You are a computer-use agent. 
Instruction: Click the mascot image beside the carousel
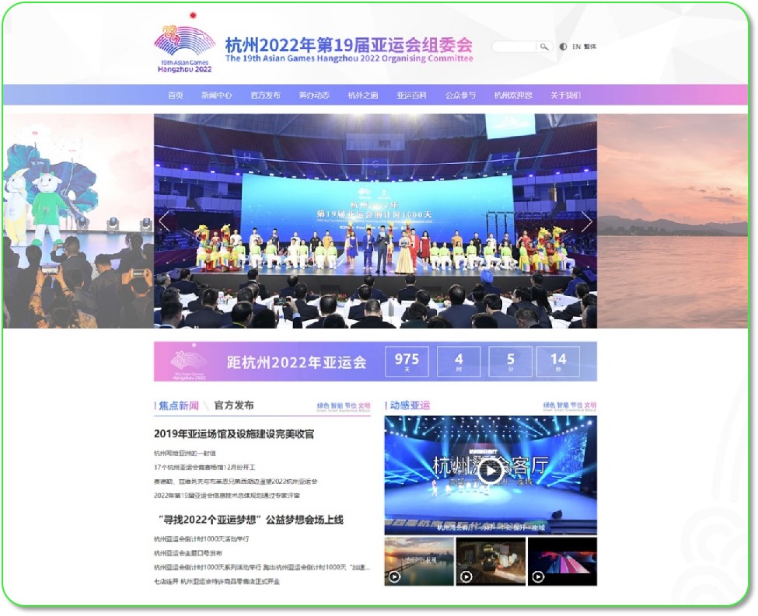(x=79, y=221)
